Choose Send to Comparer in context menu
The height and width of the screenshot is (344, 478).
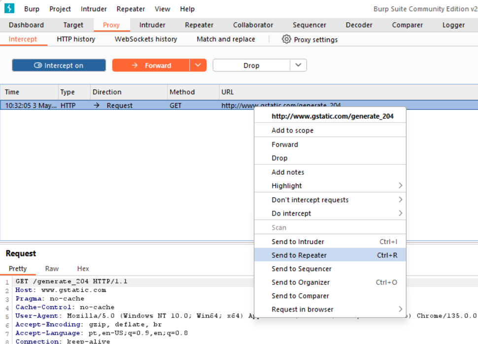point(330,296)
